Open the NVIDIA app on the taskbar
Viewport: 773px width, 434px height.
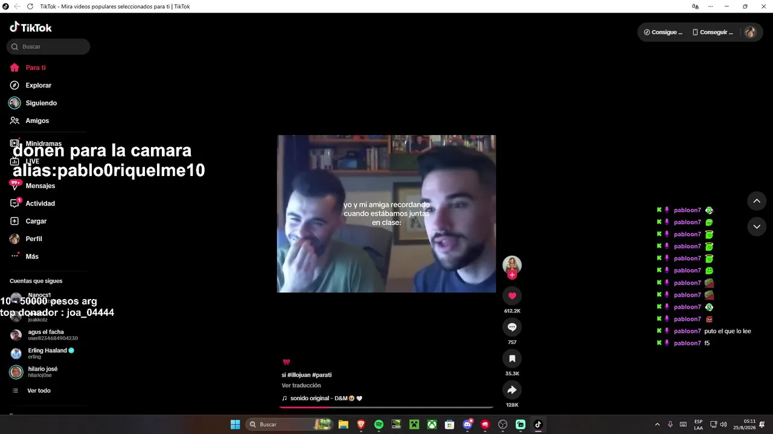396,424
